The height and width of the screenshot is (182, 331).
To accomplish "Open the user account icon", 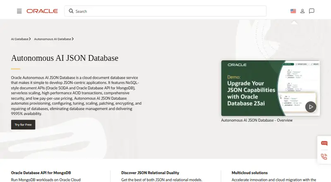I will (x=302, y=11).
